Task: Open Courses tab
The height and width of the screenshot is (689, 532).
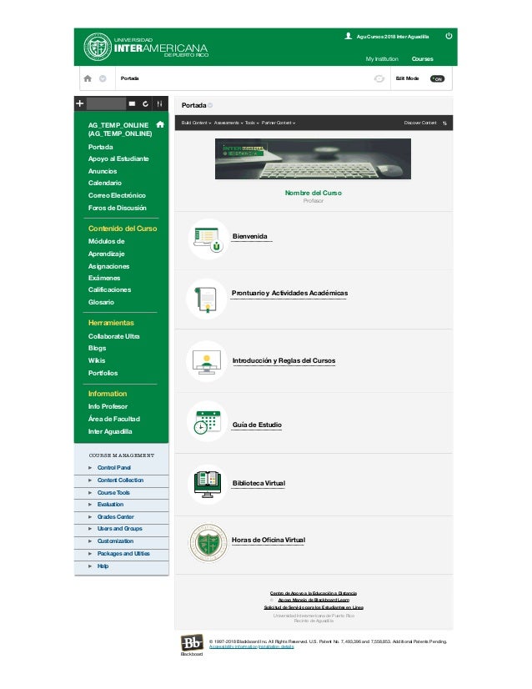Action: click(x=422, y=59)
